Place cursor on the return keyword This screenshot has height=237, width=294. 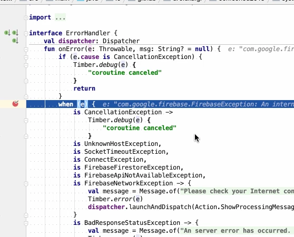click(x=84, y=88)
